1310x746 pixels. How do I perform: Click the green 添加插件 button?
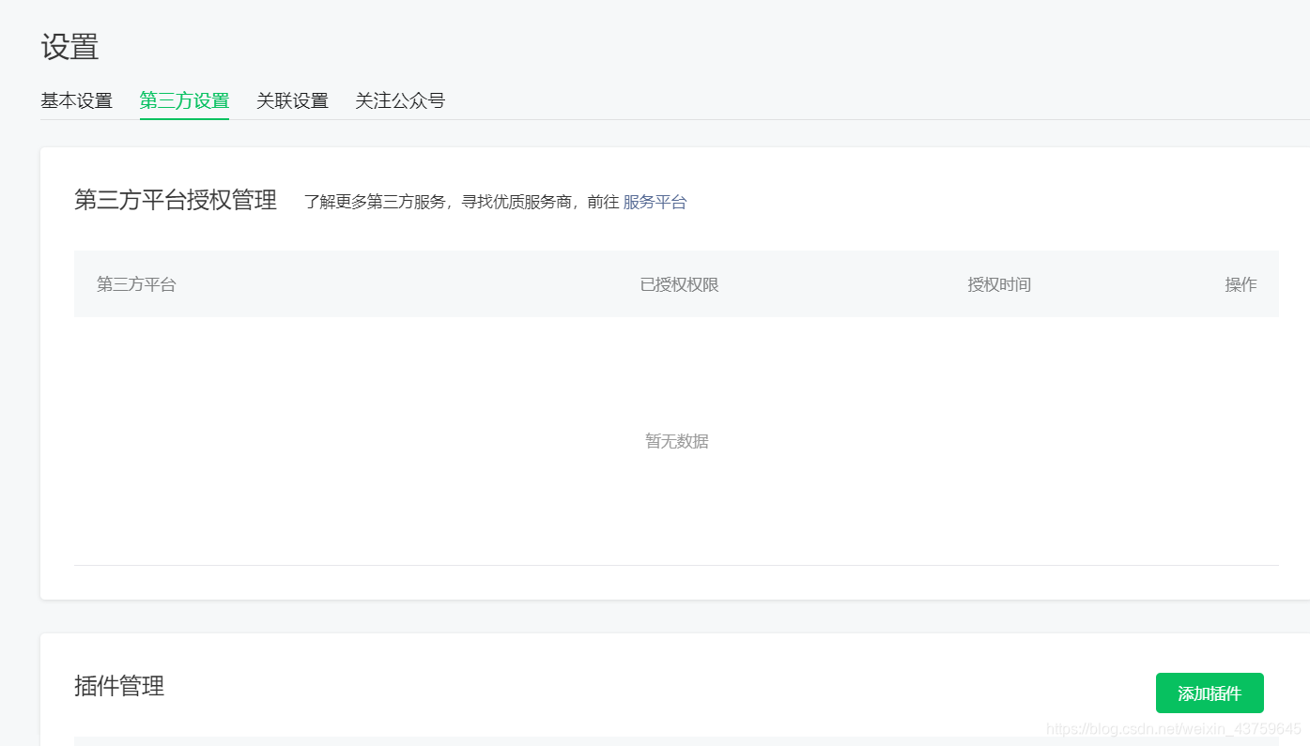click(x=1210, y=693)
